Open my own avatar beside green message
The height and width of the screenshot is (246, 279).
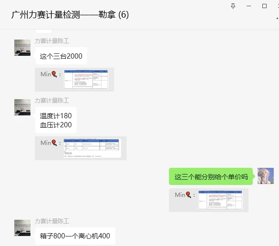[266, 176]
